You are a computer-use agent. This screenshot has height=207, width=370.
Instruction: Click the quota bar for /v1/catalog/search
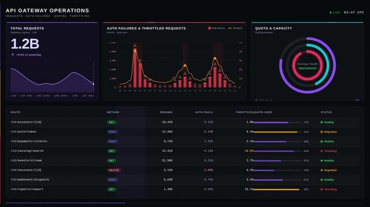tap(277, 151)
